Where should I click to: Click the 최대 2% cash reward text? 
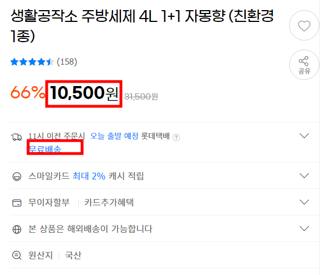[89, 176]
